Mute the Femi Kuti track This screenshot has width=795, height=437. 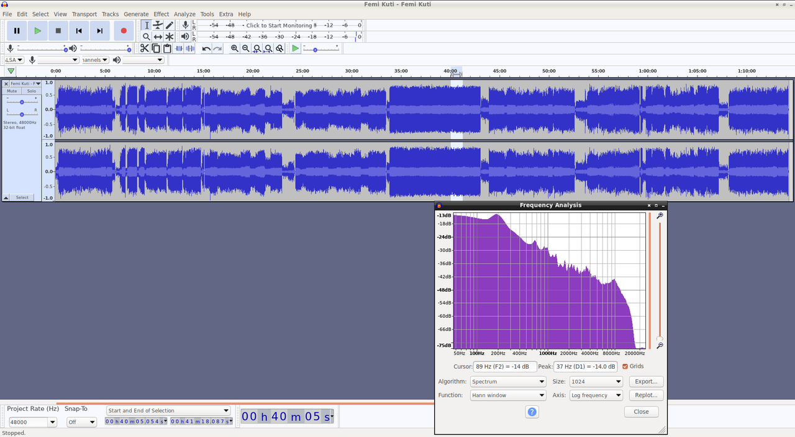[12, 91]
